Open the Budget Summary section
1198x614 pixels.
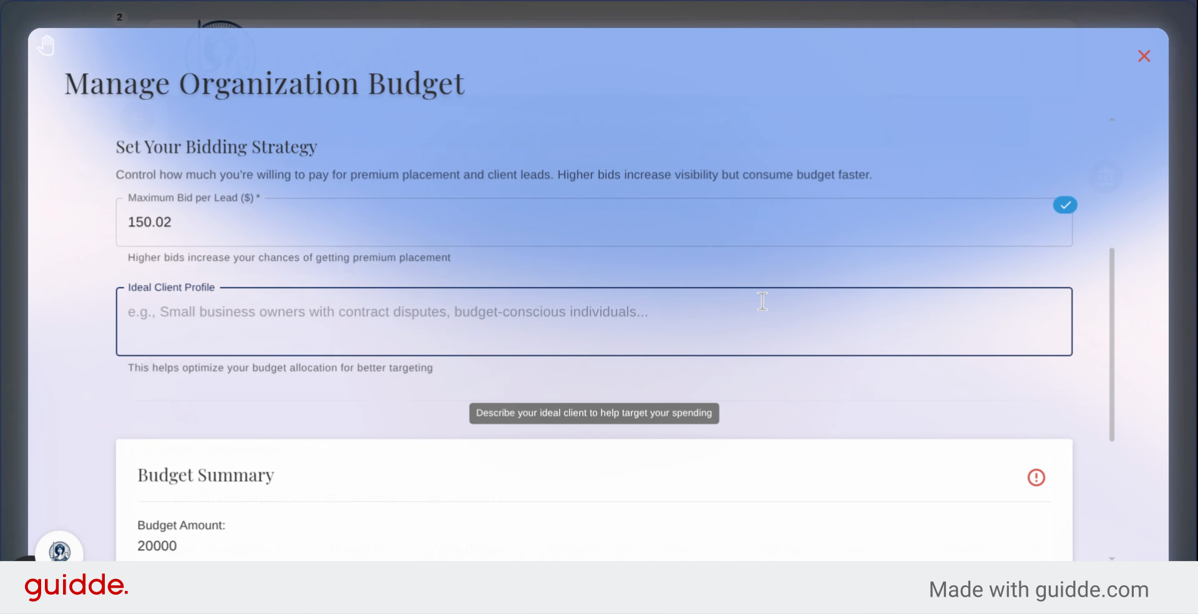(x=206, y=475)
